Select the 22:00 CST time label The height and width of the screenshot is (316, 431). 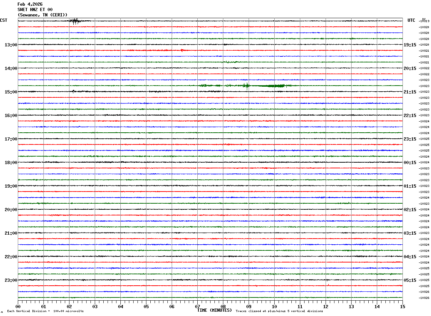point(11,257)
